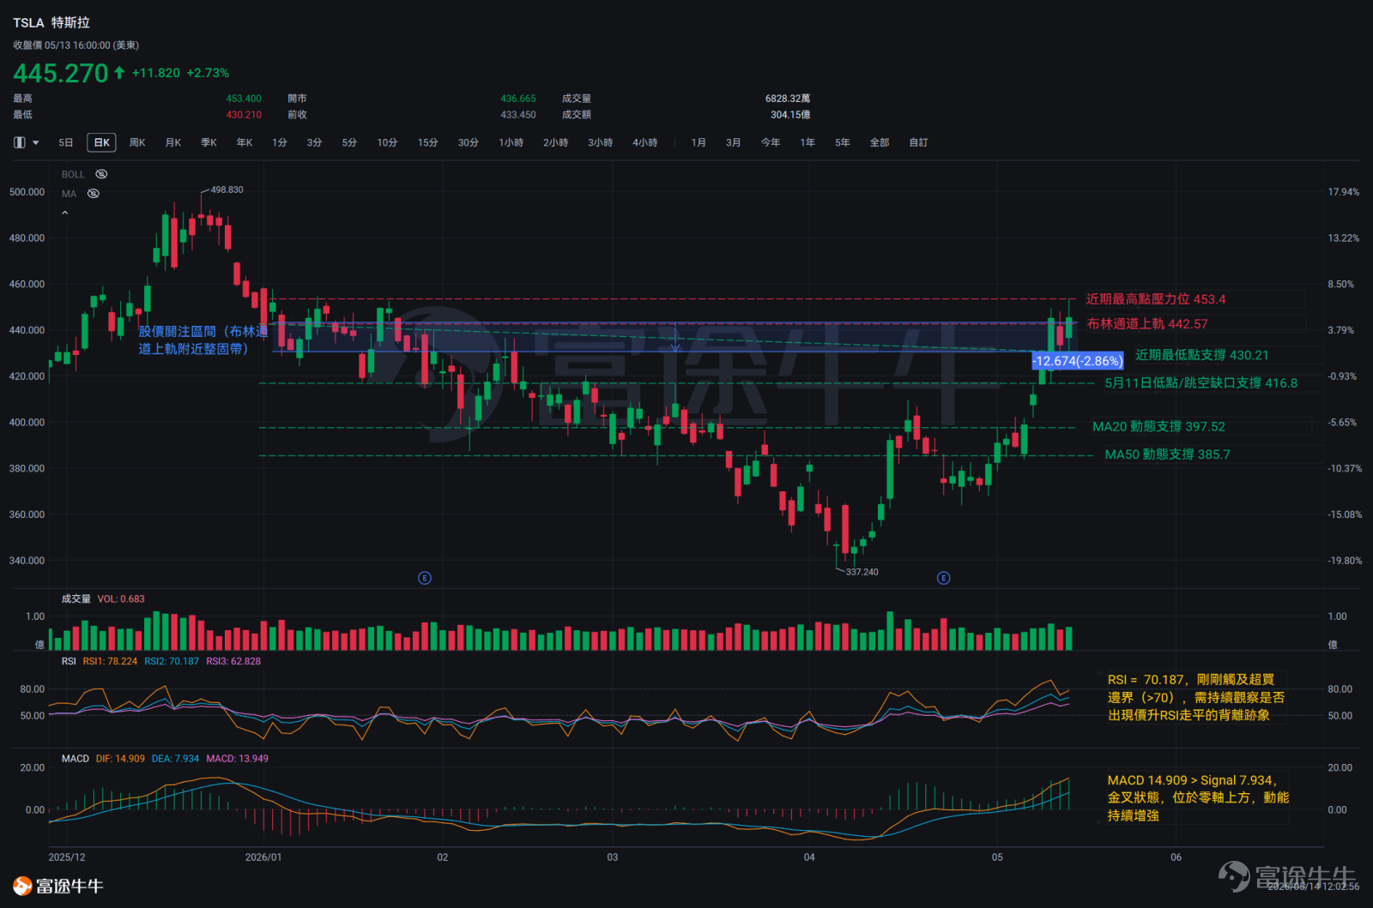Click the 最低 430.210 value
The height and width of the screenshot is (908, 1373).
[x=244, y=114]
